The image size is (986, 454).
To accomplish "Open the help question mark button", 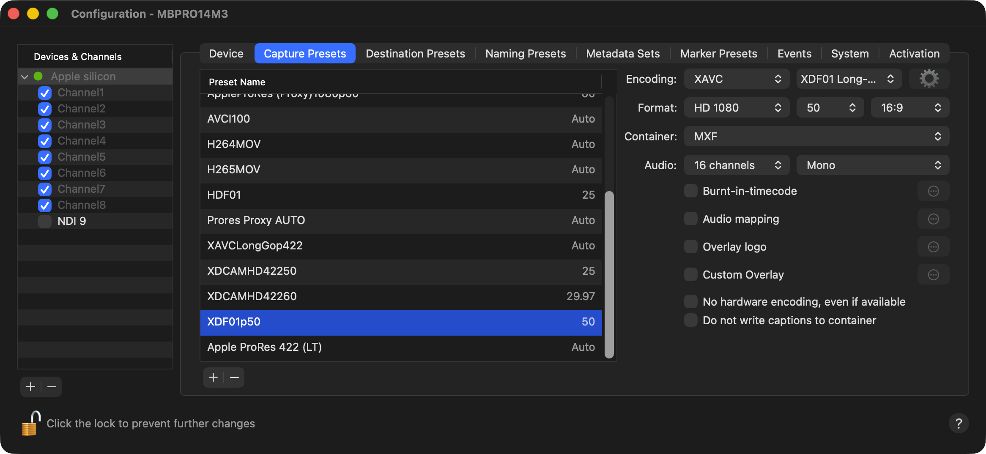I will click(x=959, y=423).
